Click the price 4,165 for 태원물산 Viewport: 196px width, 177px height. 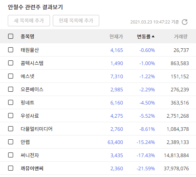tap(117, 50)
